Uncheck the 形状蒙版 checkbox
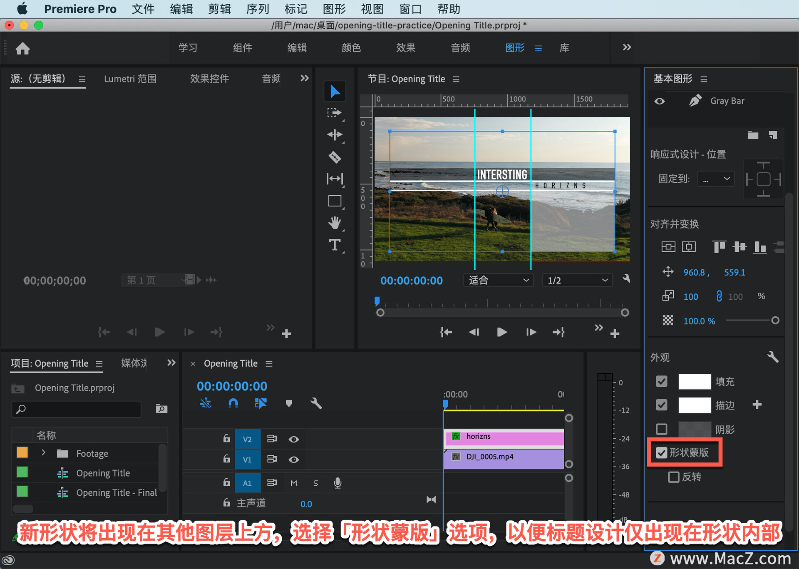This screenshot has width=799, height=569. 661,452
